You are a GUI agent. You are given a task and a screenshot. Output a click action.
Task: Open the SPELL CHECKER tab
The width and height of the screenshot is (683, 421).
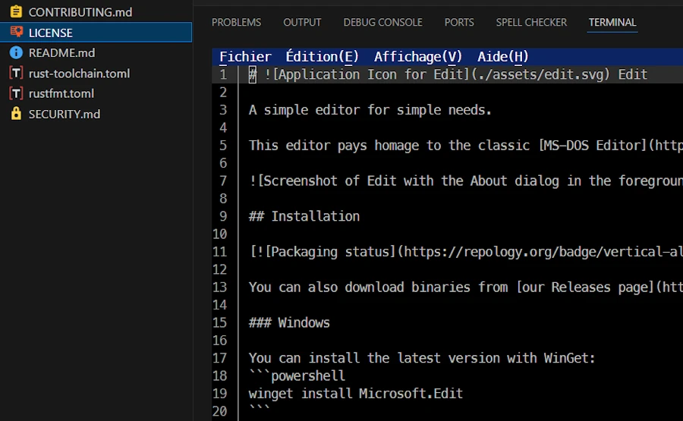click(x=531, y=23)
